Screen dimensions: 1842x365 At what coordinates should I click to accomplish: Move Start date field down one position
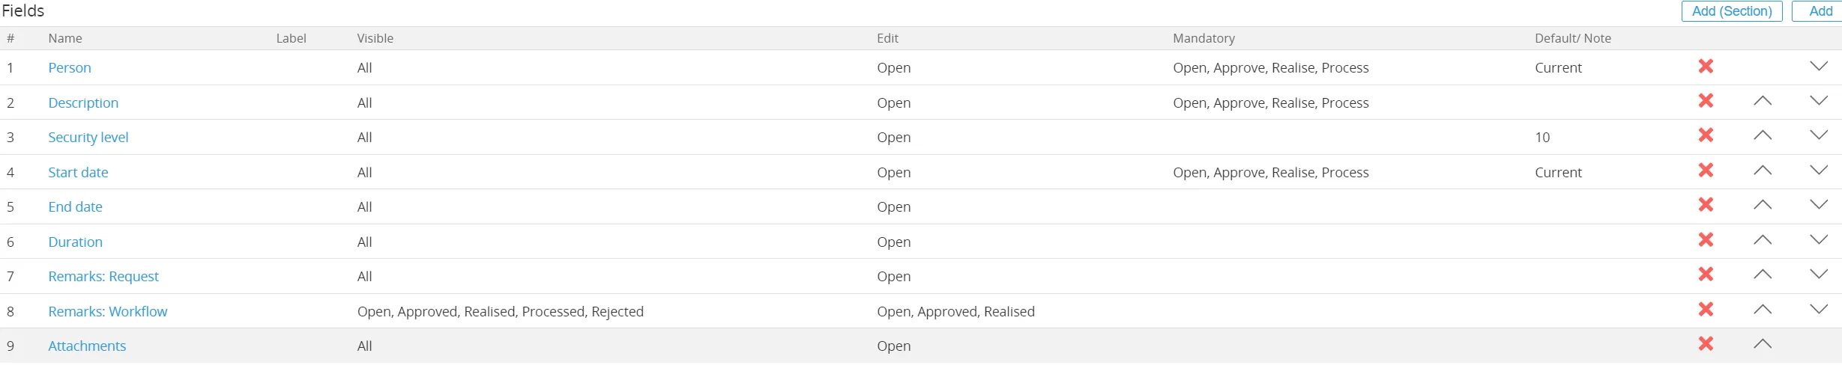click(x=1818, y=171)
